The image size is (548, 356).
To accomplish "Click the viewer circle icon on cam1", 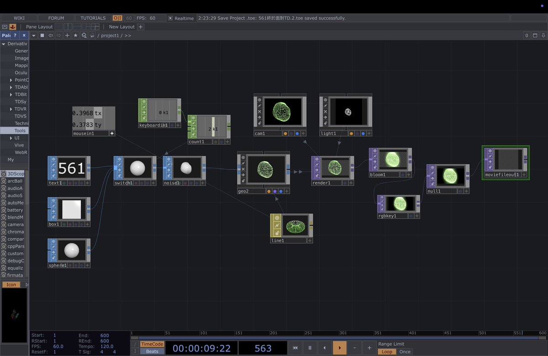I will (259, 100).
